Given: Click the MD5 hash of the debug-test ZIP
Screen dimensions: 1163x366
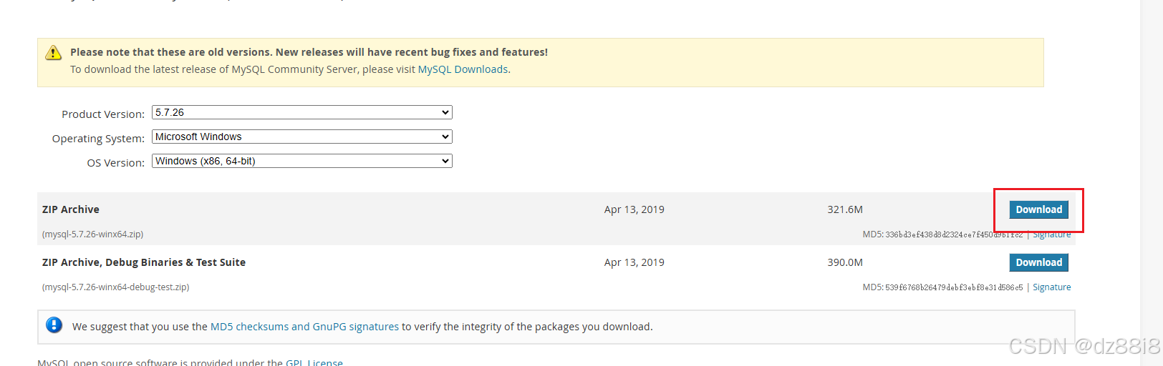Looking at the screenshot, I should [x=954, y=287].
